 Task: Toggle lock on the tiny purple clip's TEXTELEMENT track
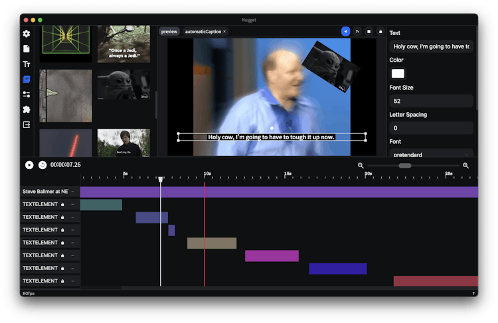pos(62,229)
